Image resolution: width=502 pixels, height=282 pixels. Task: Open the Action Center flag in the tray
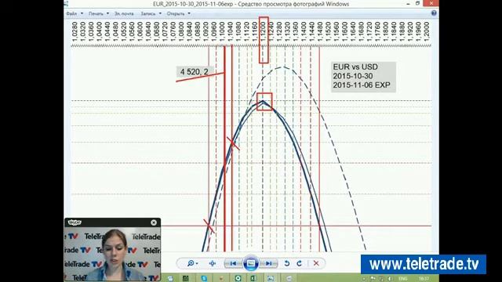tap(373, 279)
